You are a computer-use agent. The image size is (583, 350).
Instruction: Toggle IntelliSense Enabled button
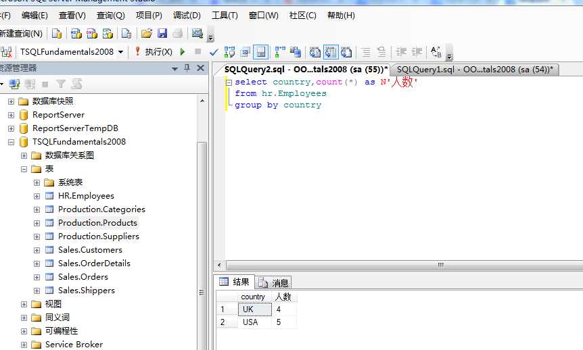coord(260,52)
